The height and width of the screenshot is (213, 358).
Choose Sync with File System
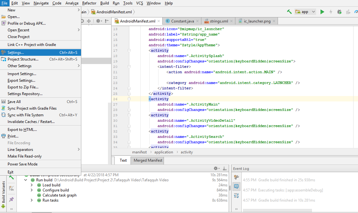tap(40, 115)
